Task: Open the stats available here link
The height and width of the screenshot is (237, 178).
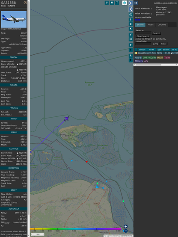Action: click(137, 20)
